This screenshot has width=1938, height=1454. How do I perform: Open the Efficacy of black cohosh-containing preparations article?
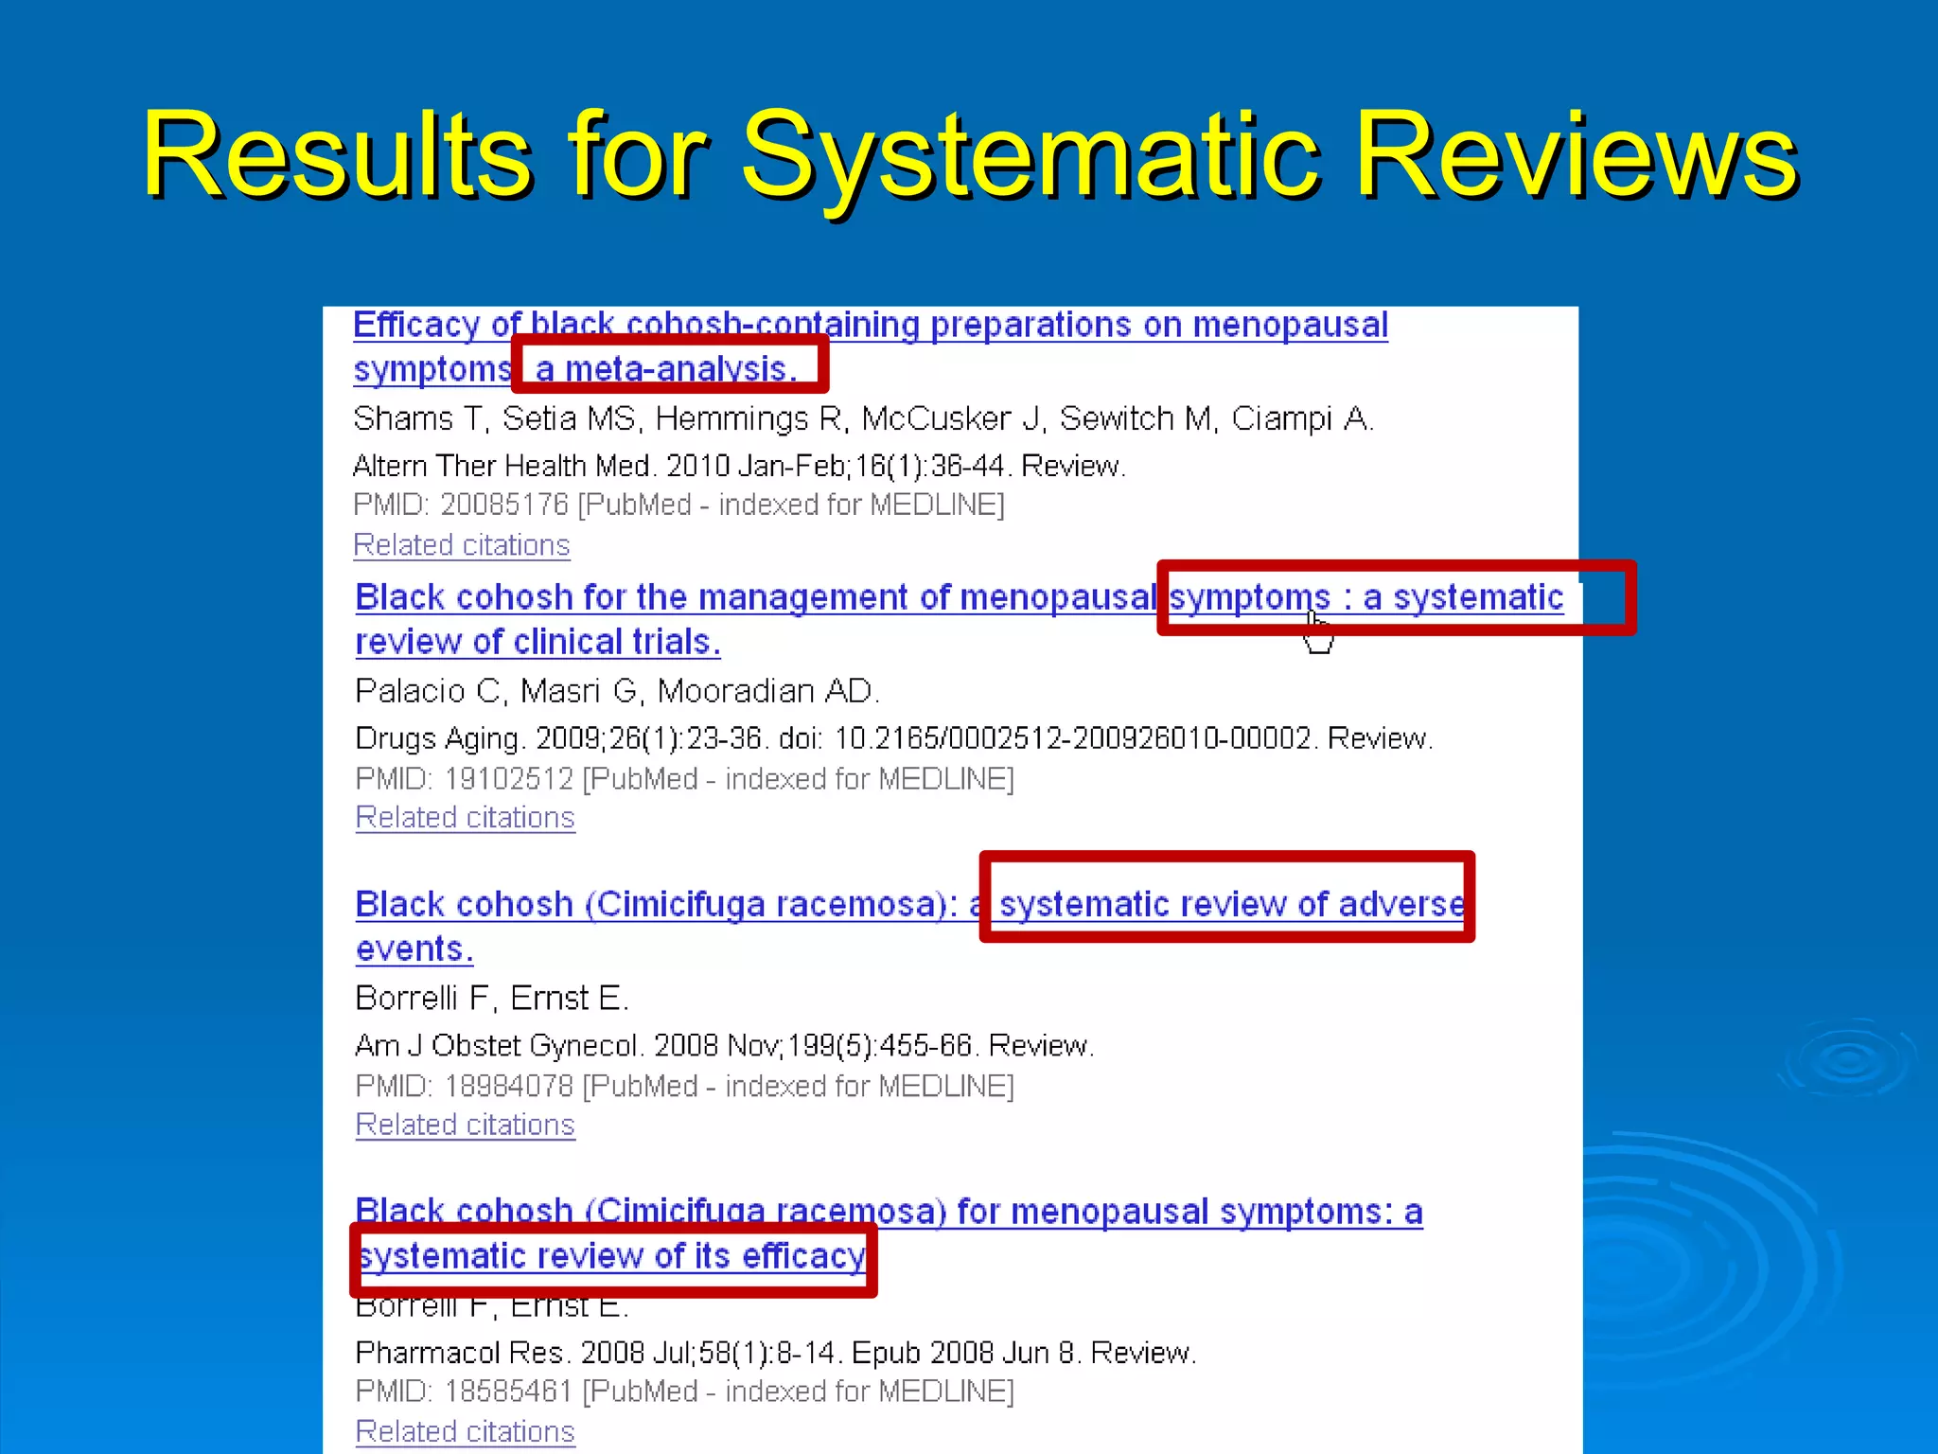coord(871,346)
